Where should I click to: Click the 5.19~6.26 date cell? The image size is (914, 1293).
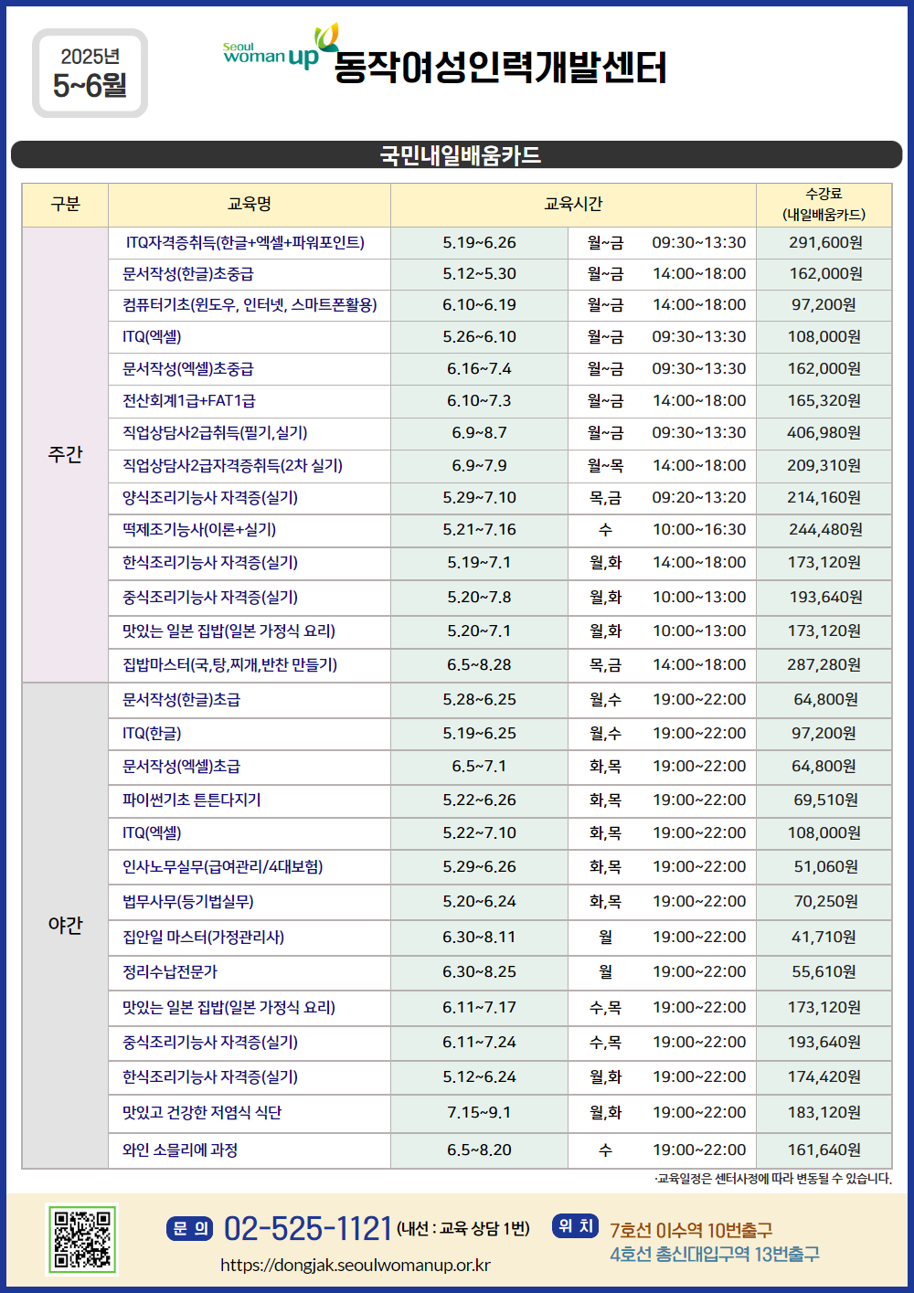coord(479,243)
